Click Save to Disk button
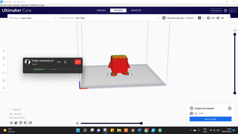This screenshot has height=134, width=238. (x=210, y=119)
